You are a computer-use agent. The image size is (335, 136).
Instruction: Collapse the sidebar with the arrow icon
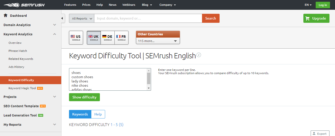62,18
